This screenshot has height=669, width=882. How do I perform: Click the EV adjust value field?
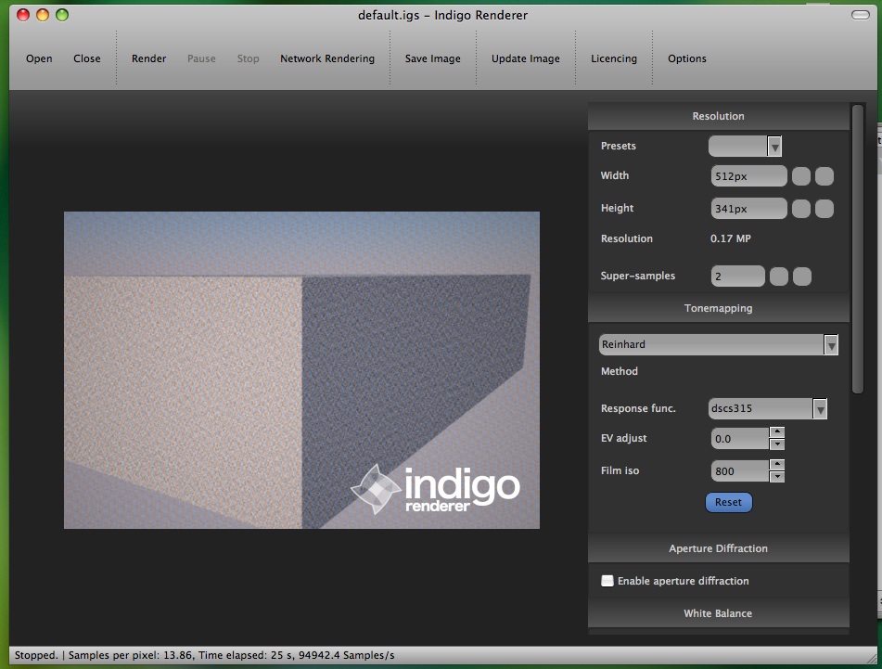pos(740,439)
